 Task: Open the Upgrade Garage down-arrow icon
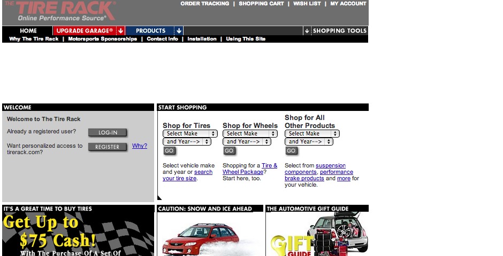point(120,31)
